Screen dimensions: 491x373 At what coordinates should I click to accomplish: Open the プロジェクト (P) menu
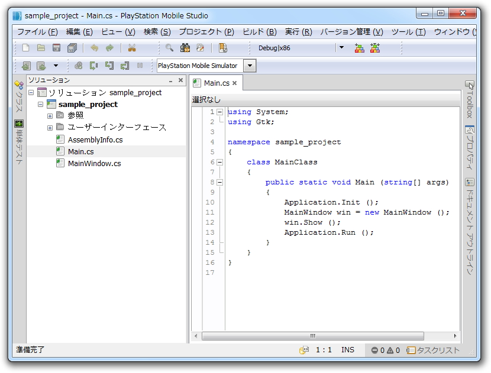pos(206,32)
